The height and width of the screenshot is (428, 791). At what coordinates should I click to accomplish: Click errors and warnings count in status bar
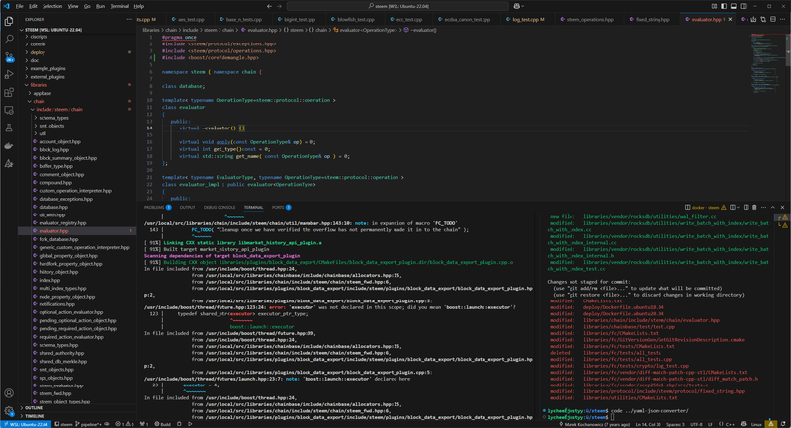[125, 424]
